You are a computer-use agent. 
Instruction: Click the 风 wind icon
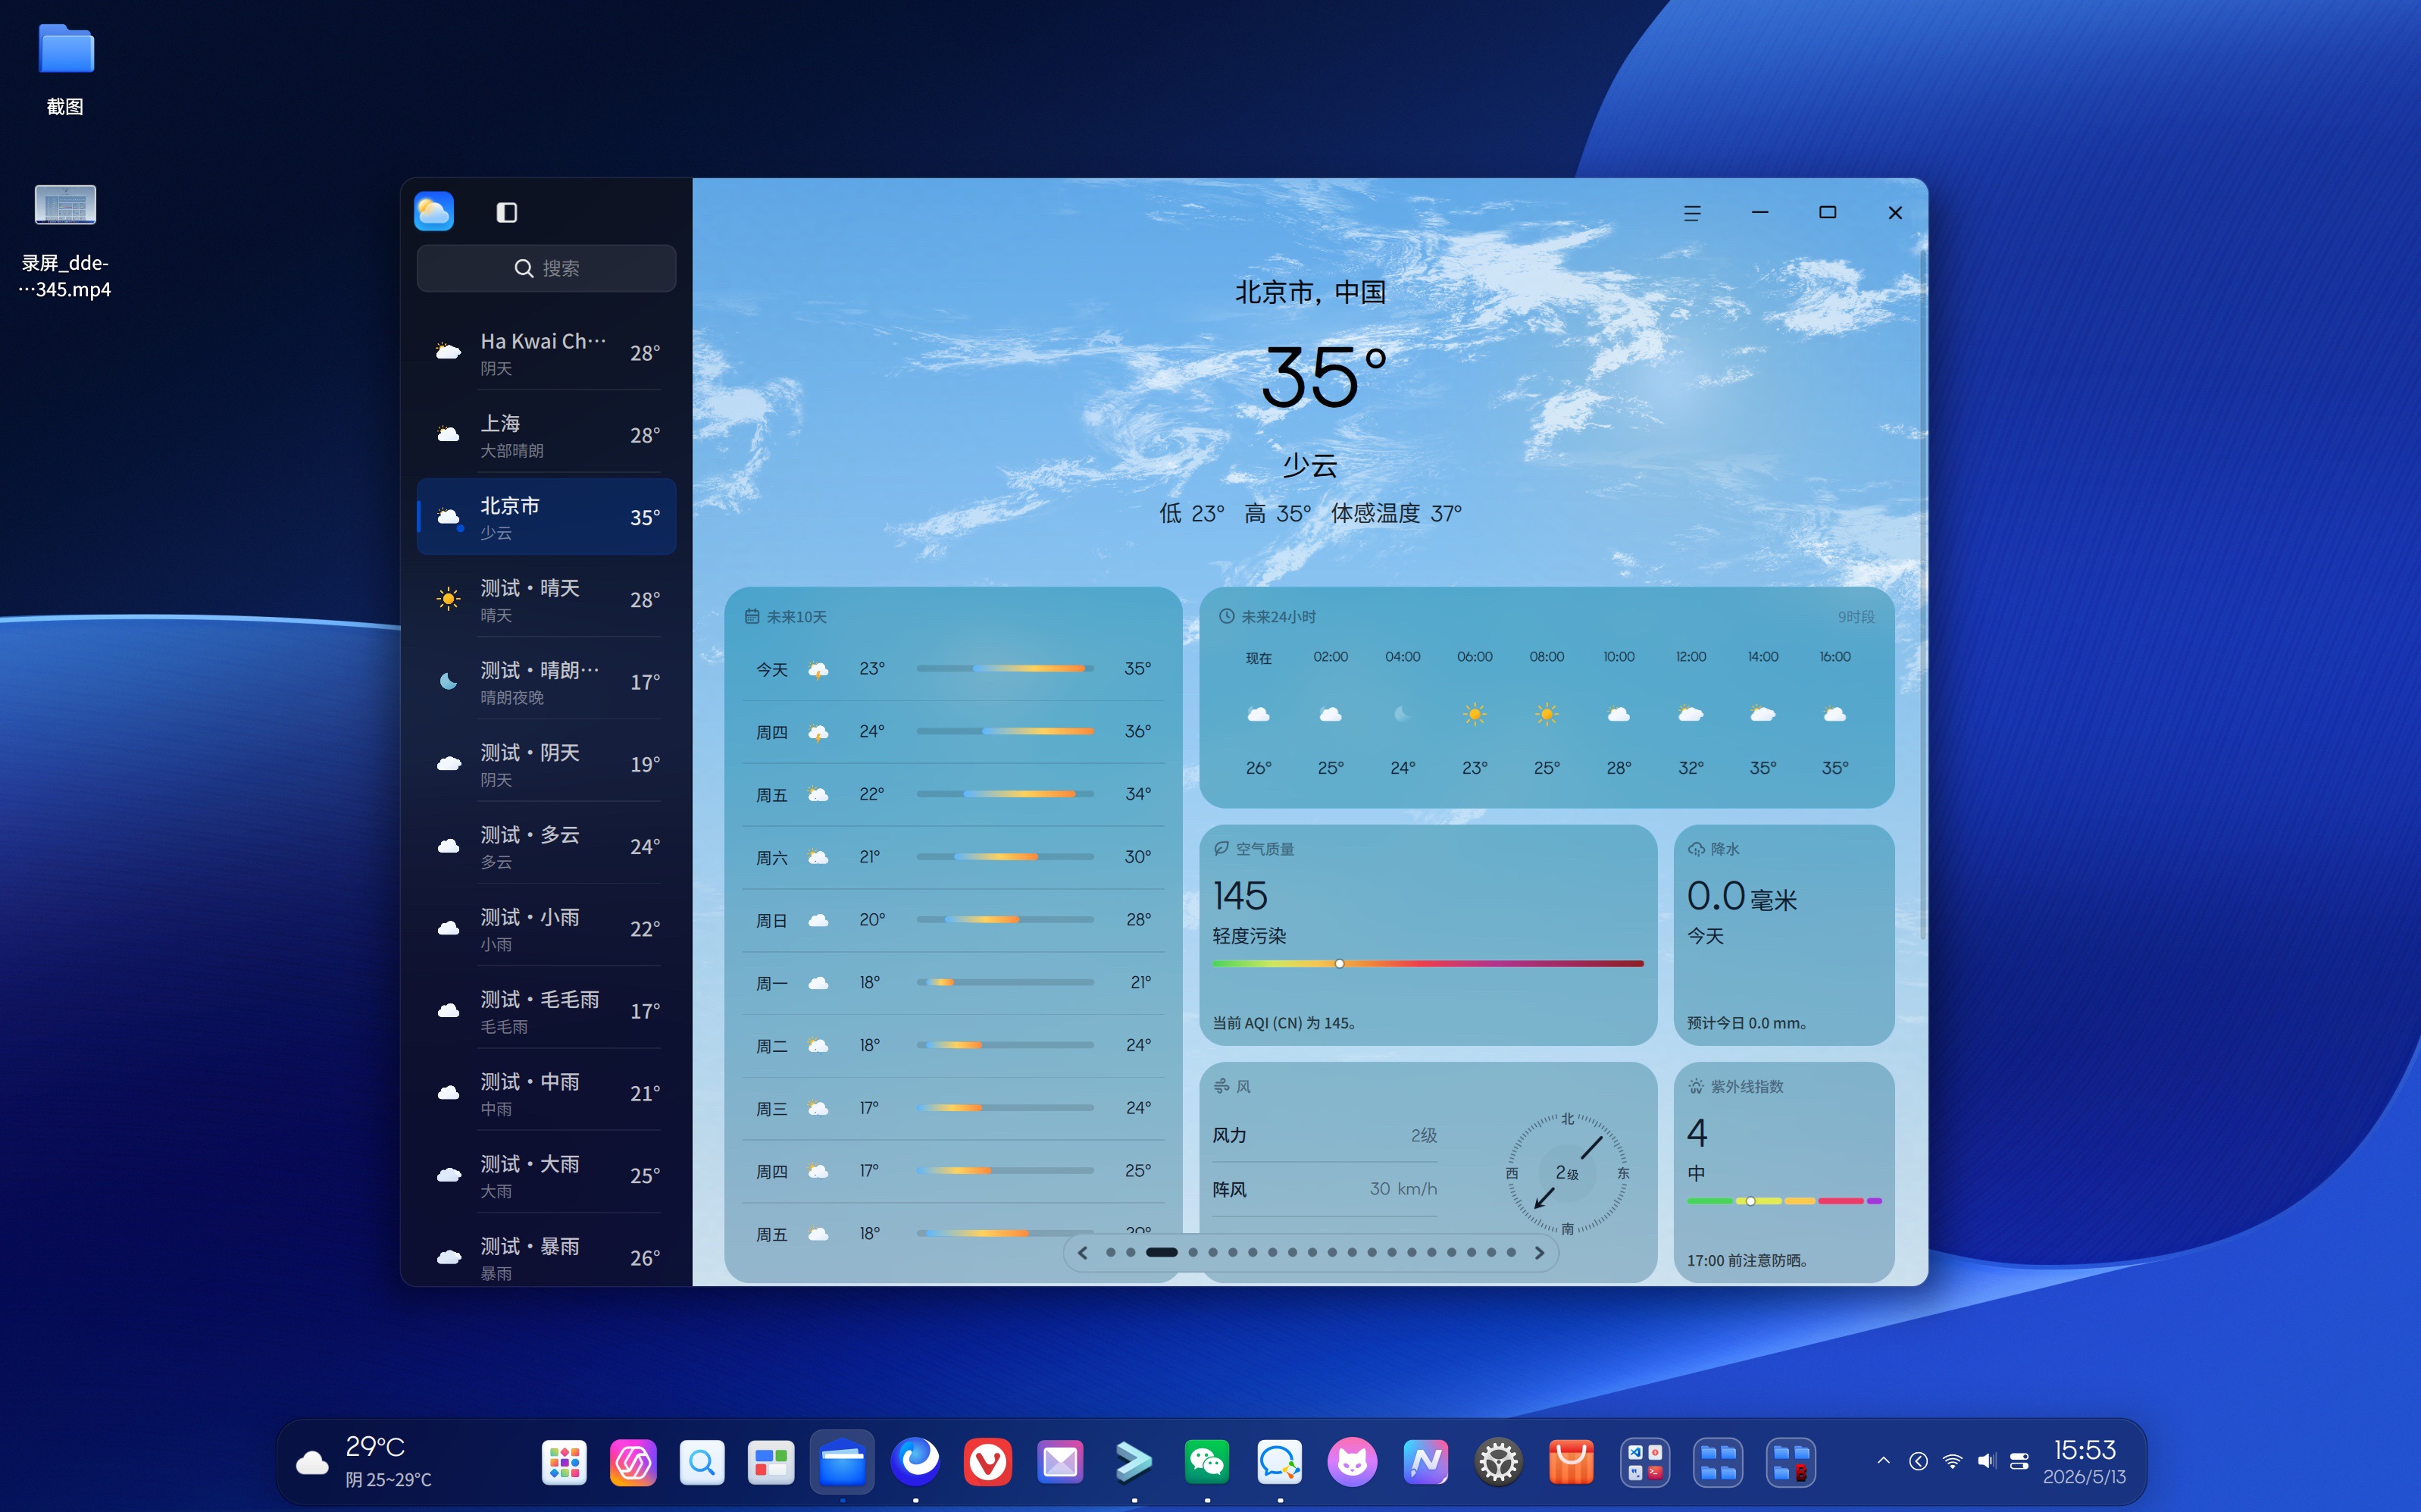click(x=1221, y=1086)
